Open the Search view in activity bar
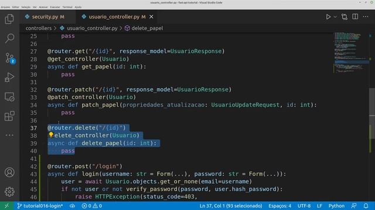Viewport: 375px width, 210px height. click(9, 38)
